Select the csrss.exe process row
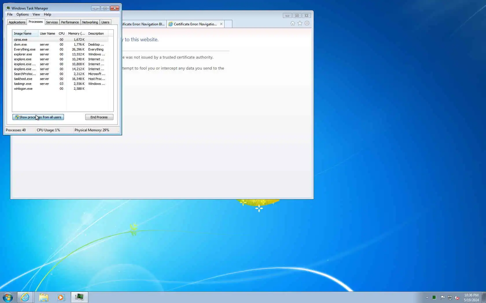Screen dimensions: 486x303 [x=60, y=40]
